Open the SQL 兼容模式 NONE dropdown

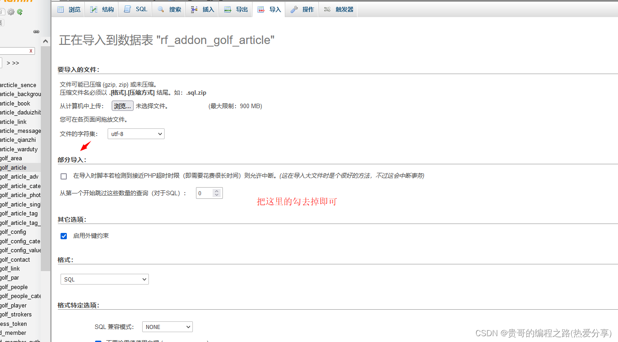167,326
